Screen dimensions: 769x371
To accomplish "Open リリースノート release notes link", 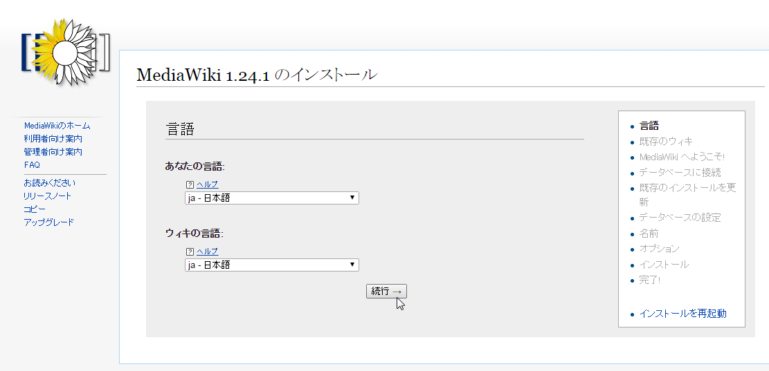I will point(48,196).
